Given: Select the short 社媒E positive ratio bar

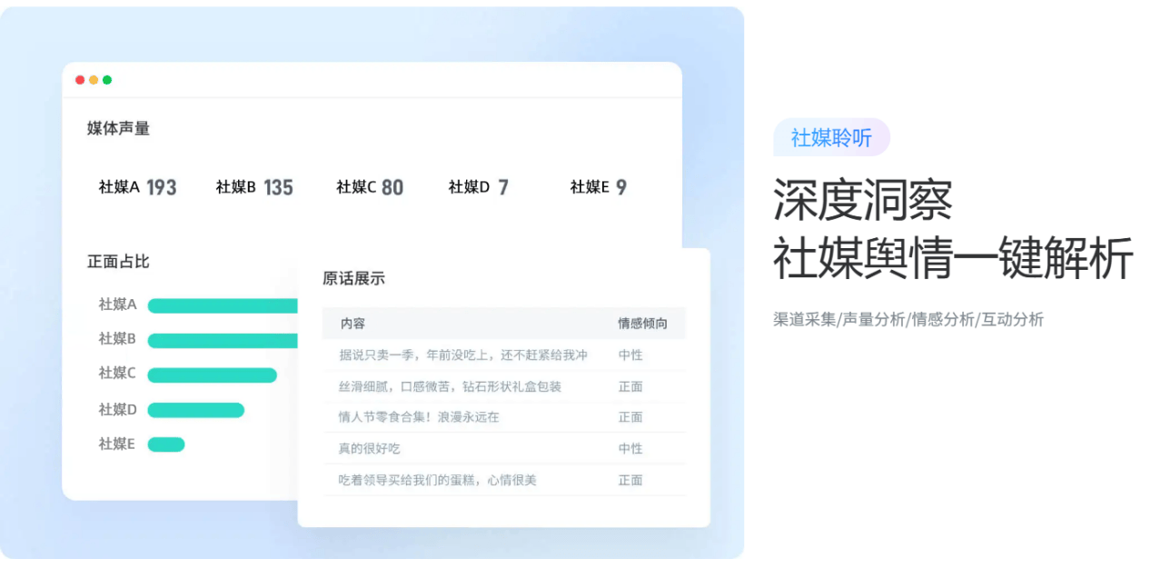Looking at the screenshot, I should coord(166,444).
